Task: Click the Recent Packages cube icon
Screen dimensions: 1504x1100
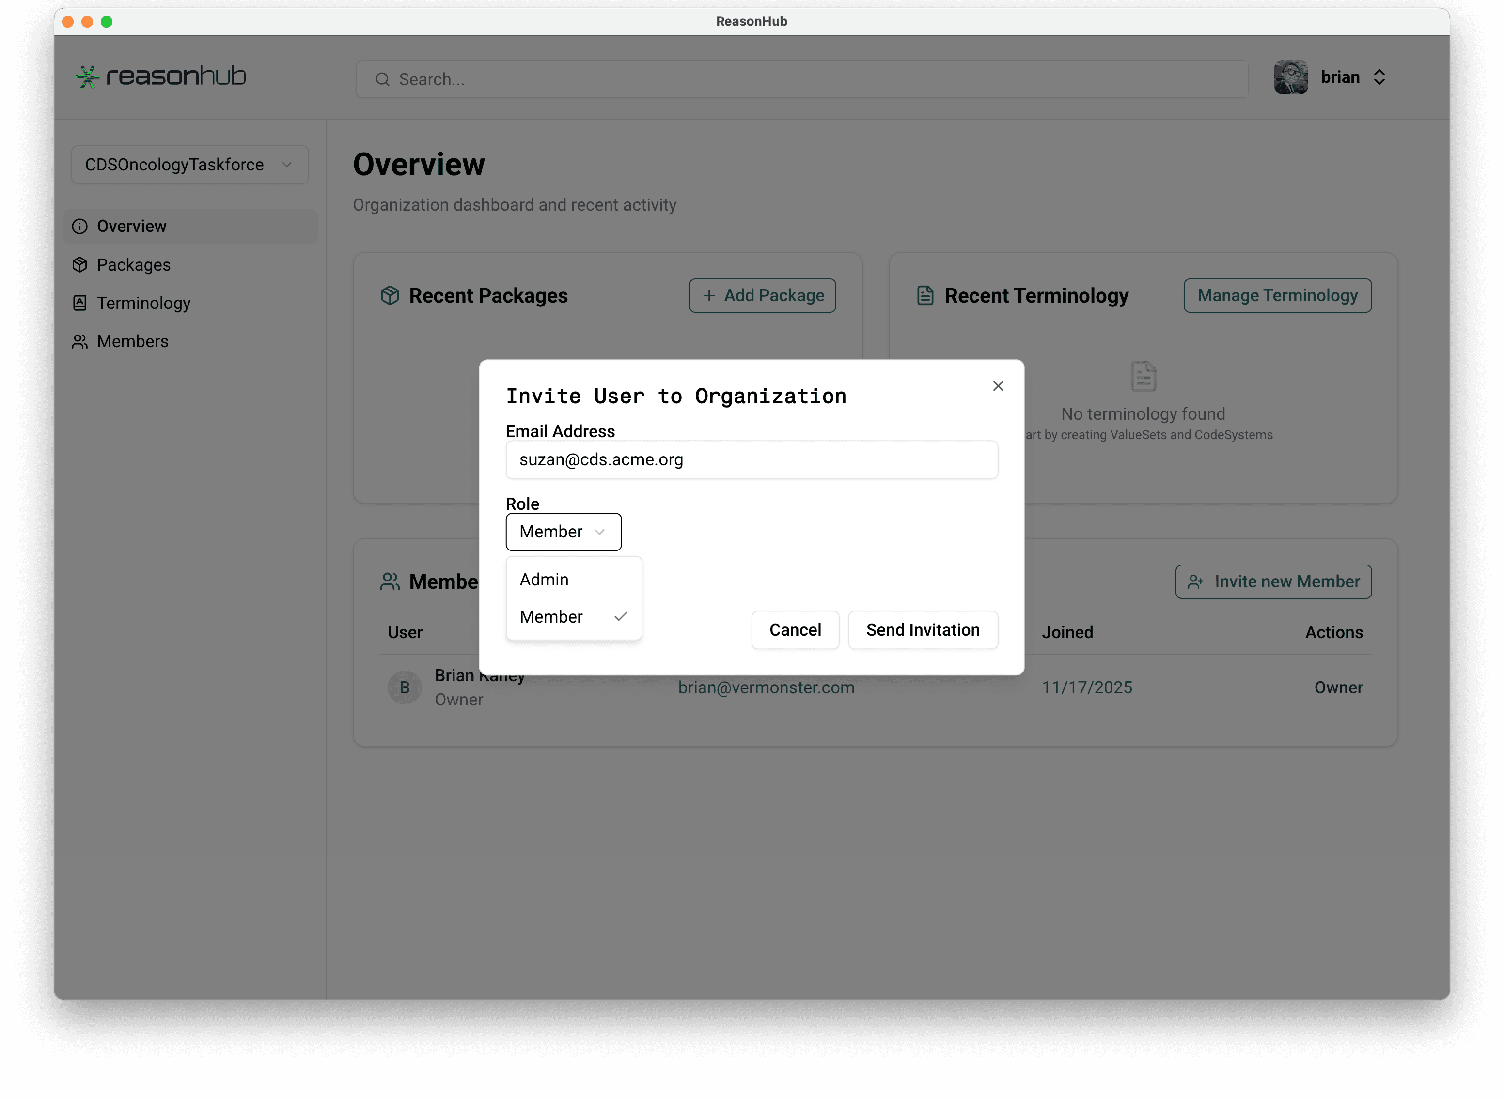Action: pyautogui.click(x=390, y=295)
